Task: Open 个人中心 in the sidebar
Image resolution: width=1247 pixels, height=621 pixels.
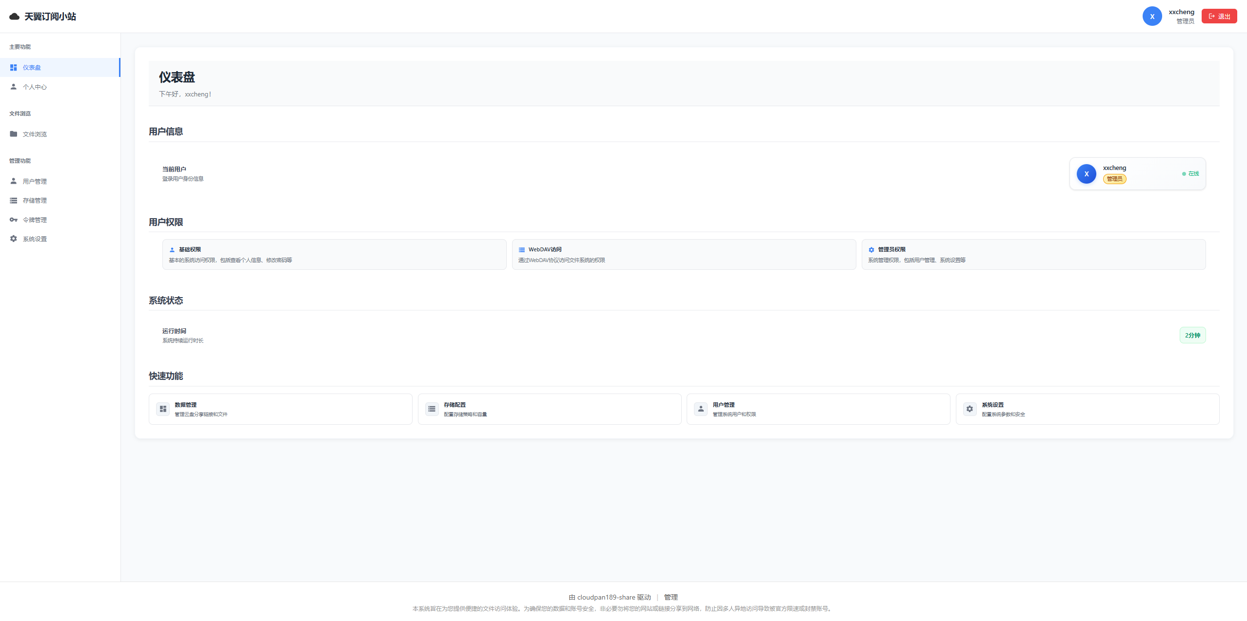Action: pos(35,87)
